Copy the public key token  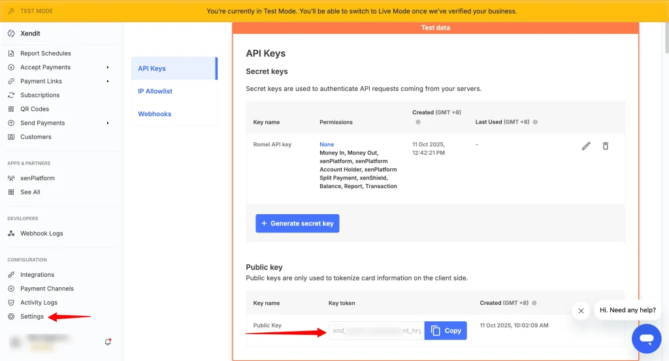446,331
